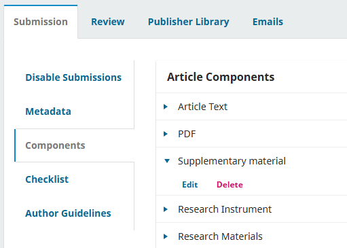Open the Checklist side tab
The image size is (347, 248).
click(47, 179)
